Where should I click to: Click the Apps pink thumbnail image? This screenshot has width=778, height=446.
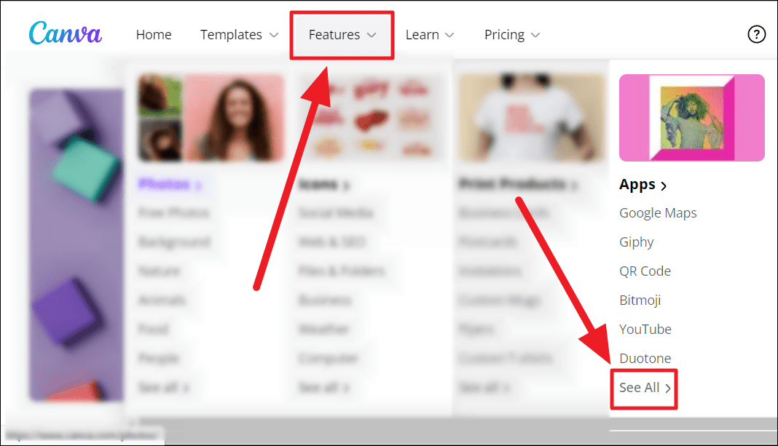click(691, 118)
